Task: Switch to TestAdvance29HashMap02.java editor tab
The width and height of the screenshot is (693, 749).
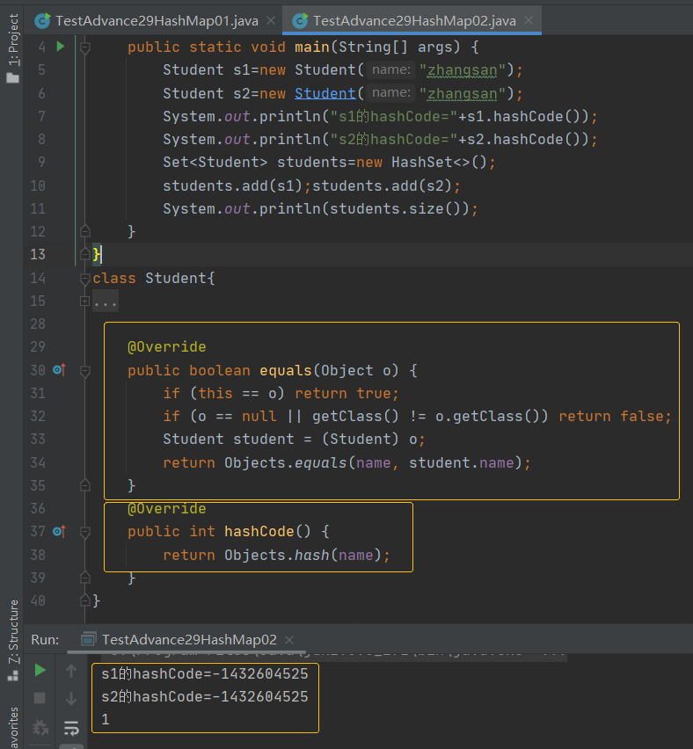Action: coord(405,20)
